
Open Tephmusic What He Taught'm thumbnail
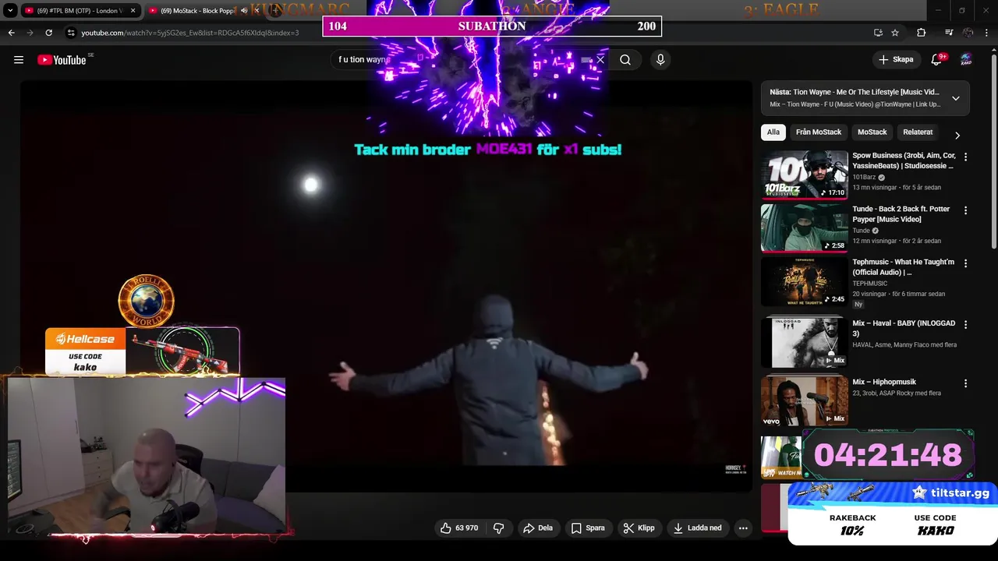point(804,281)
